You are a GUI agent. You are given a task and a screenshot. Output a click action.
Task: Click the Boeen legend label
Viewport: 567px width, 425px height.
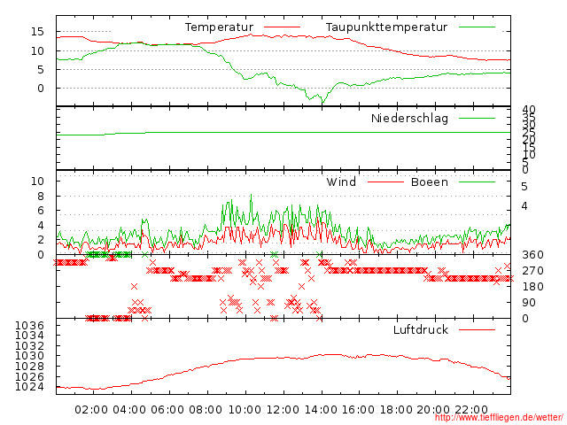[430, 182]
